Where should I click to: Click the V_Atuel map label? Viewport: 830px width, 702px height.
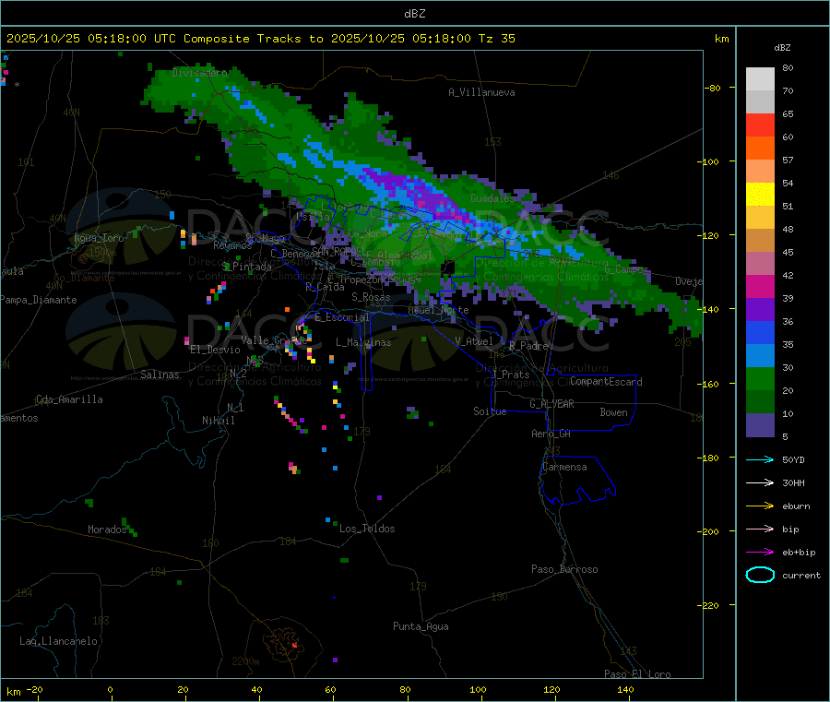coord(474,341)
